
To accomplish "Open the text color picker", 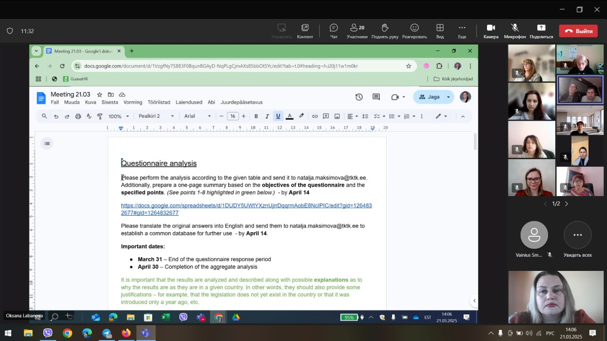I will [x=289, y=116].
